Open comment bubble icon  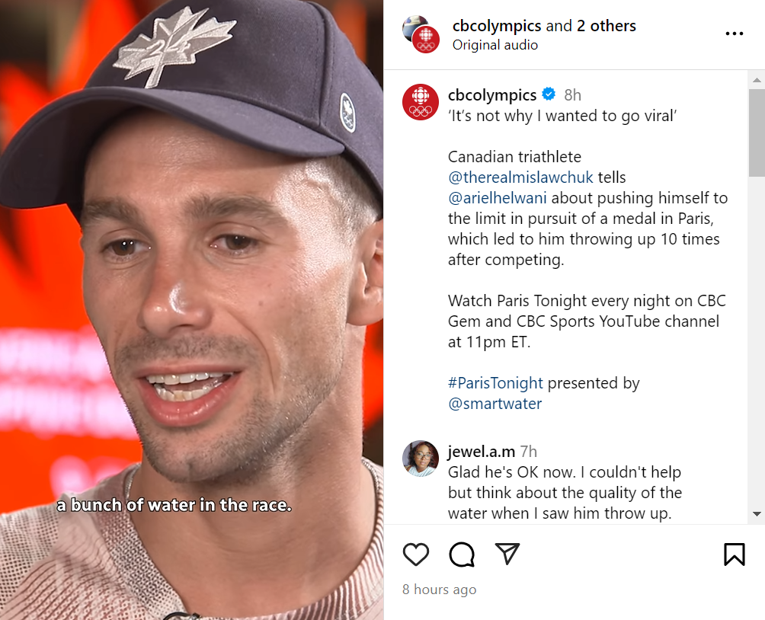click(462, 554)
